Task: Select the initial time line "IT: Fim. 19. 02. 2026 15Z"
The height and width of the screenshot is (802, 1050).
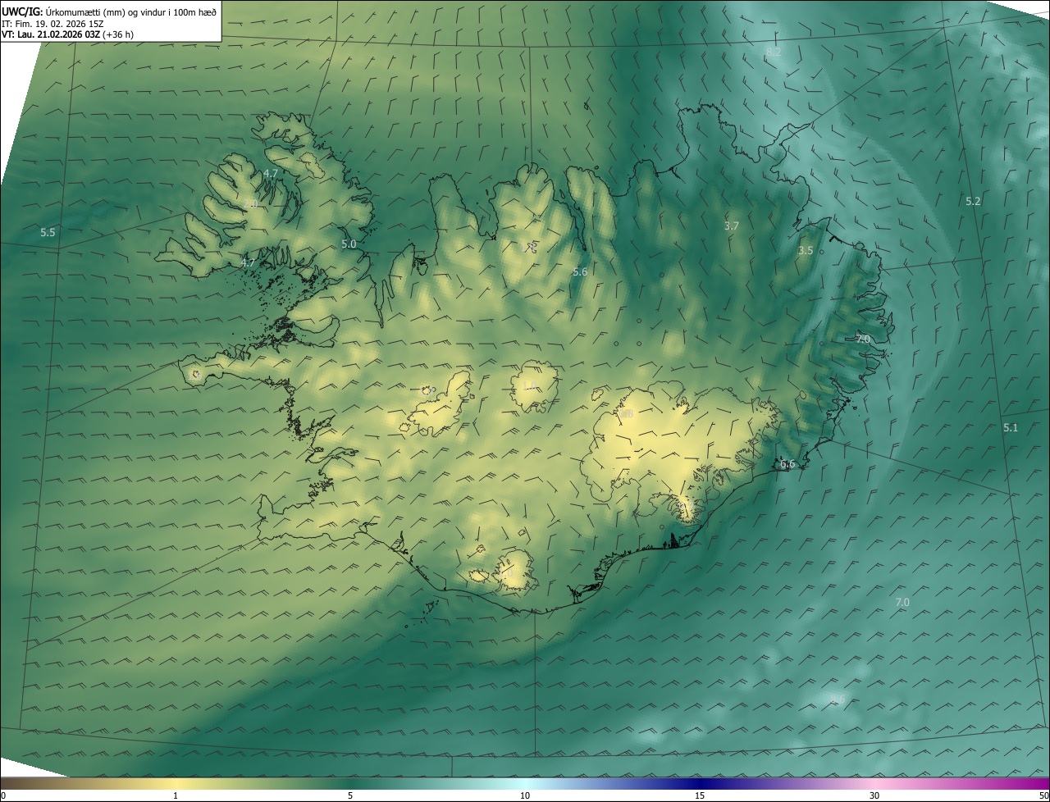Action: click(x=53, y=23)
